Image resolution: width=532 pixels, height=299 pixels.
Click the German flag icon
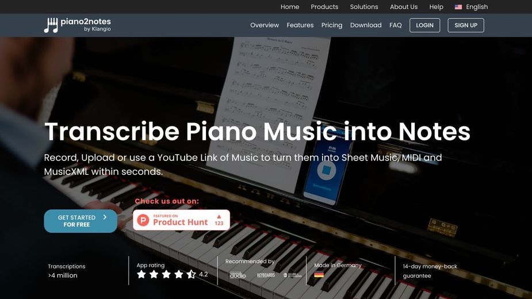point(319,275)
